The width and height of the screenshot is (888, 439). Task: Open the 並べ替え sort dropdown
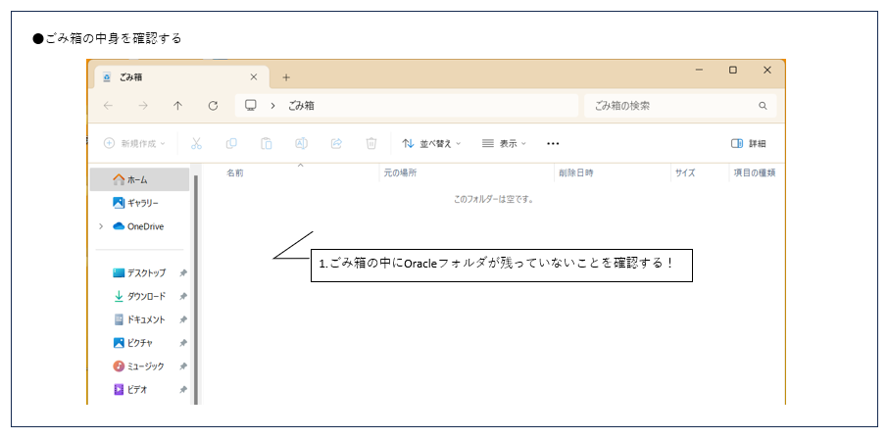click(431, 144)
